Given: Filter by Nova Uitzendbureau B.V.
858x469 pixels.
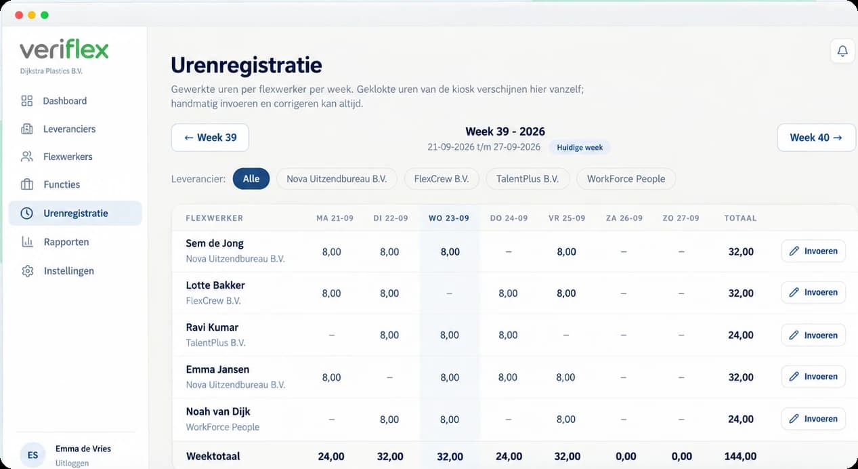Looking at the screenshot, I should (x=337, y=179).
